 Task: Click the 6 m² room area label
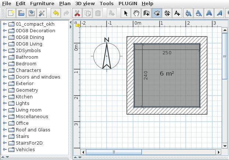coord(167,73)
